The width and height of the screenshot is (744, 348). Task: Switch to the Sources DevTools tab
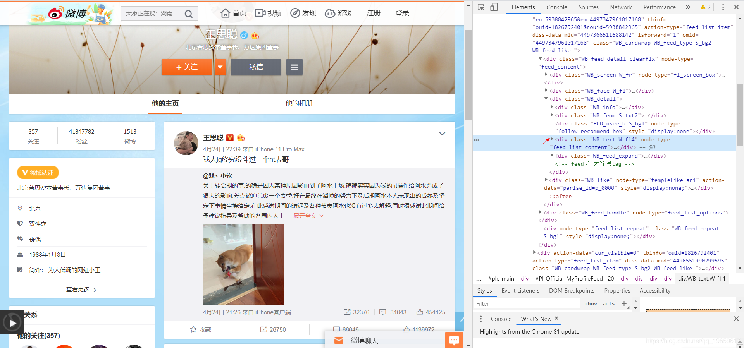[x=588, y=7]
